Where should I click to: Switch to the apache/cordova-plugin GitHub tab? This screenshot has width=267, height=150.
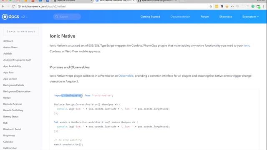157,1
